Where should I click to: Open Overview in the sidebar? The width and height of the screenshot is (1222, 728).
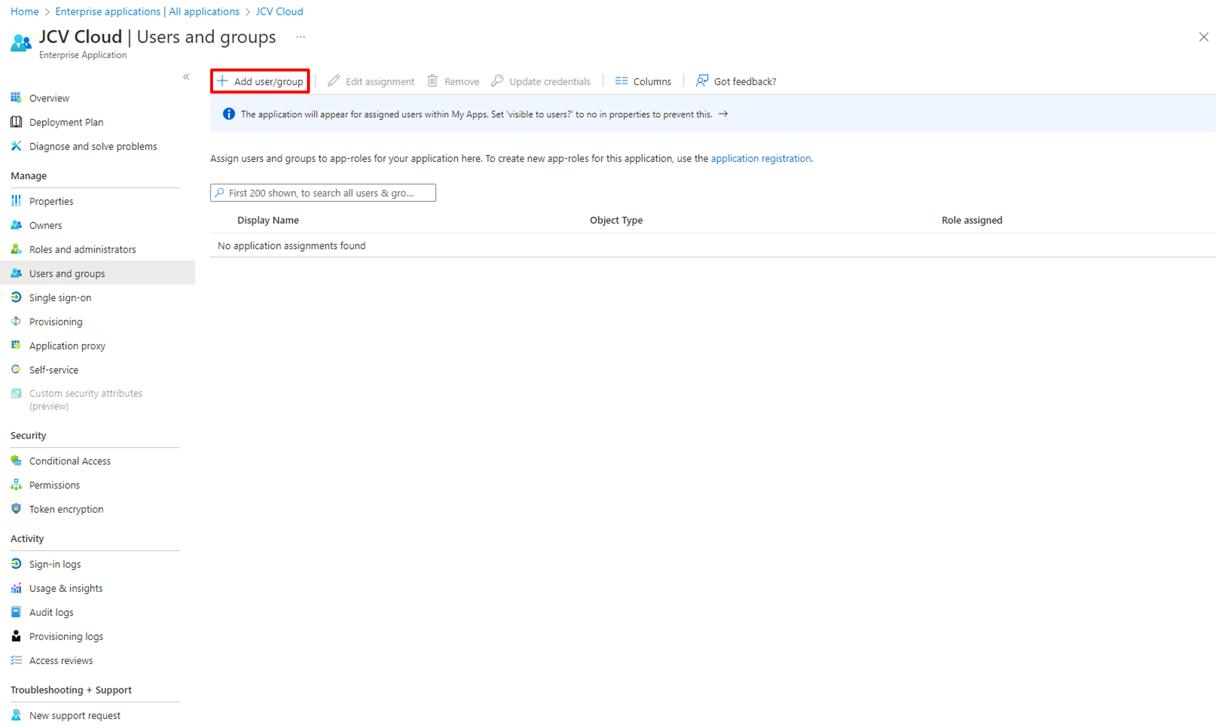[x=49, y=98]
